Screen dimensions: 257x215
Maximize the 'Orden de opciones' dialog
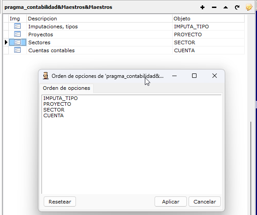tap(194, 76)
